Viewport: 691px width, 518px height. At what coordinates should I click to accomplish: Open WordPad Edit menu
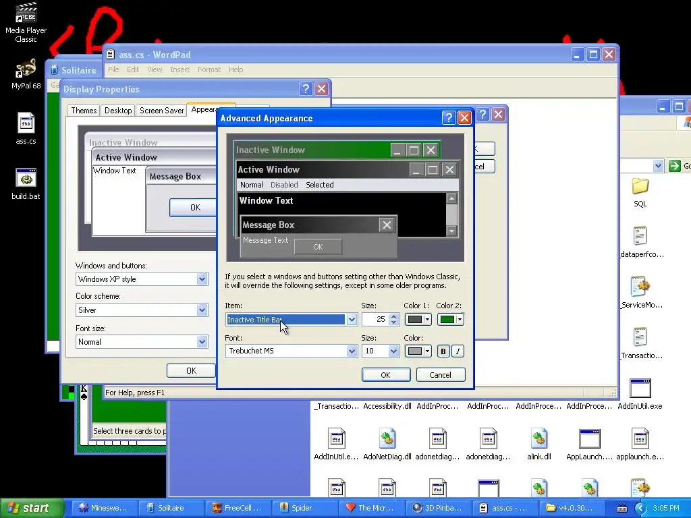point(133,69)
